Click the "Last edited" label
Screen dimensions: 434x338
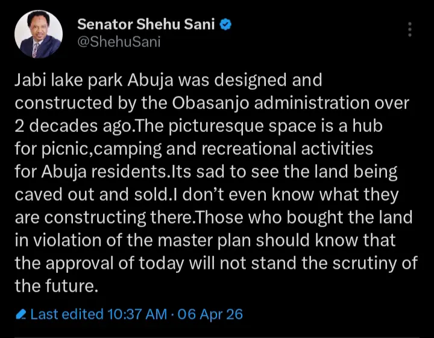point(67,314)
